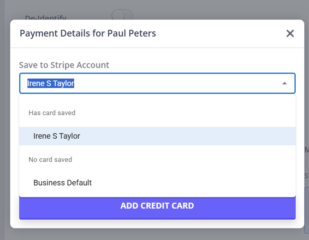Select Irene S Taylor from the list
The width and height of the screenshot is (309, 240).
click(57, 136)
